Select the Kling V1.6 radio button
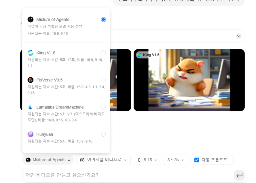The width and height of the screenshot is (256, 183). pos(103,53)
